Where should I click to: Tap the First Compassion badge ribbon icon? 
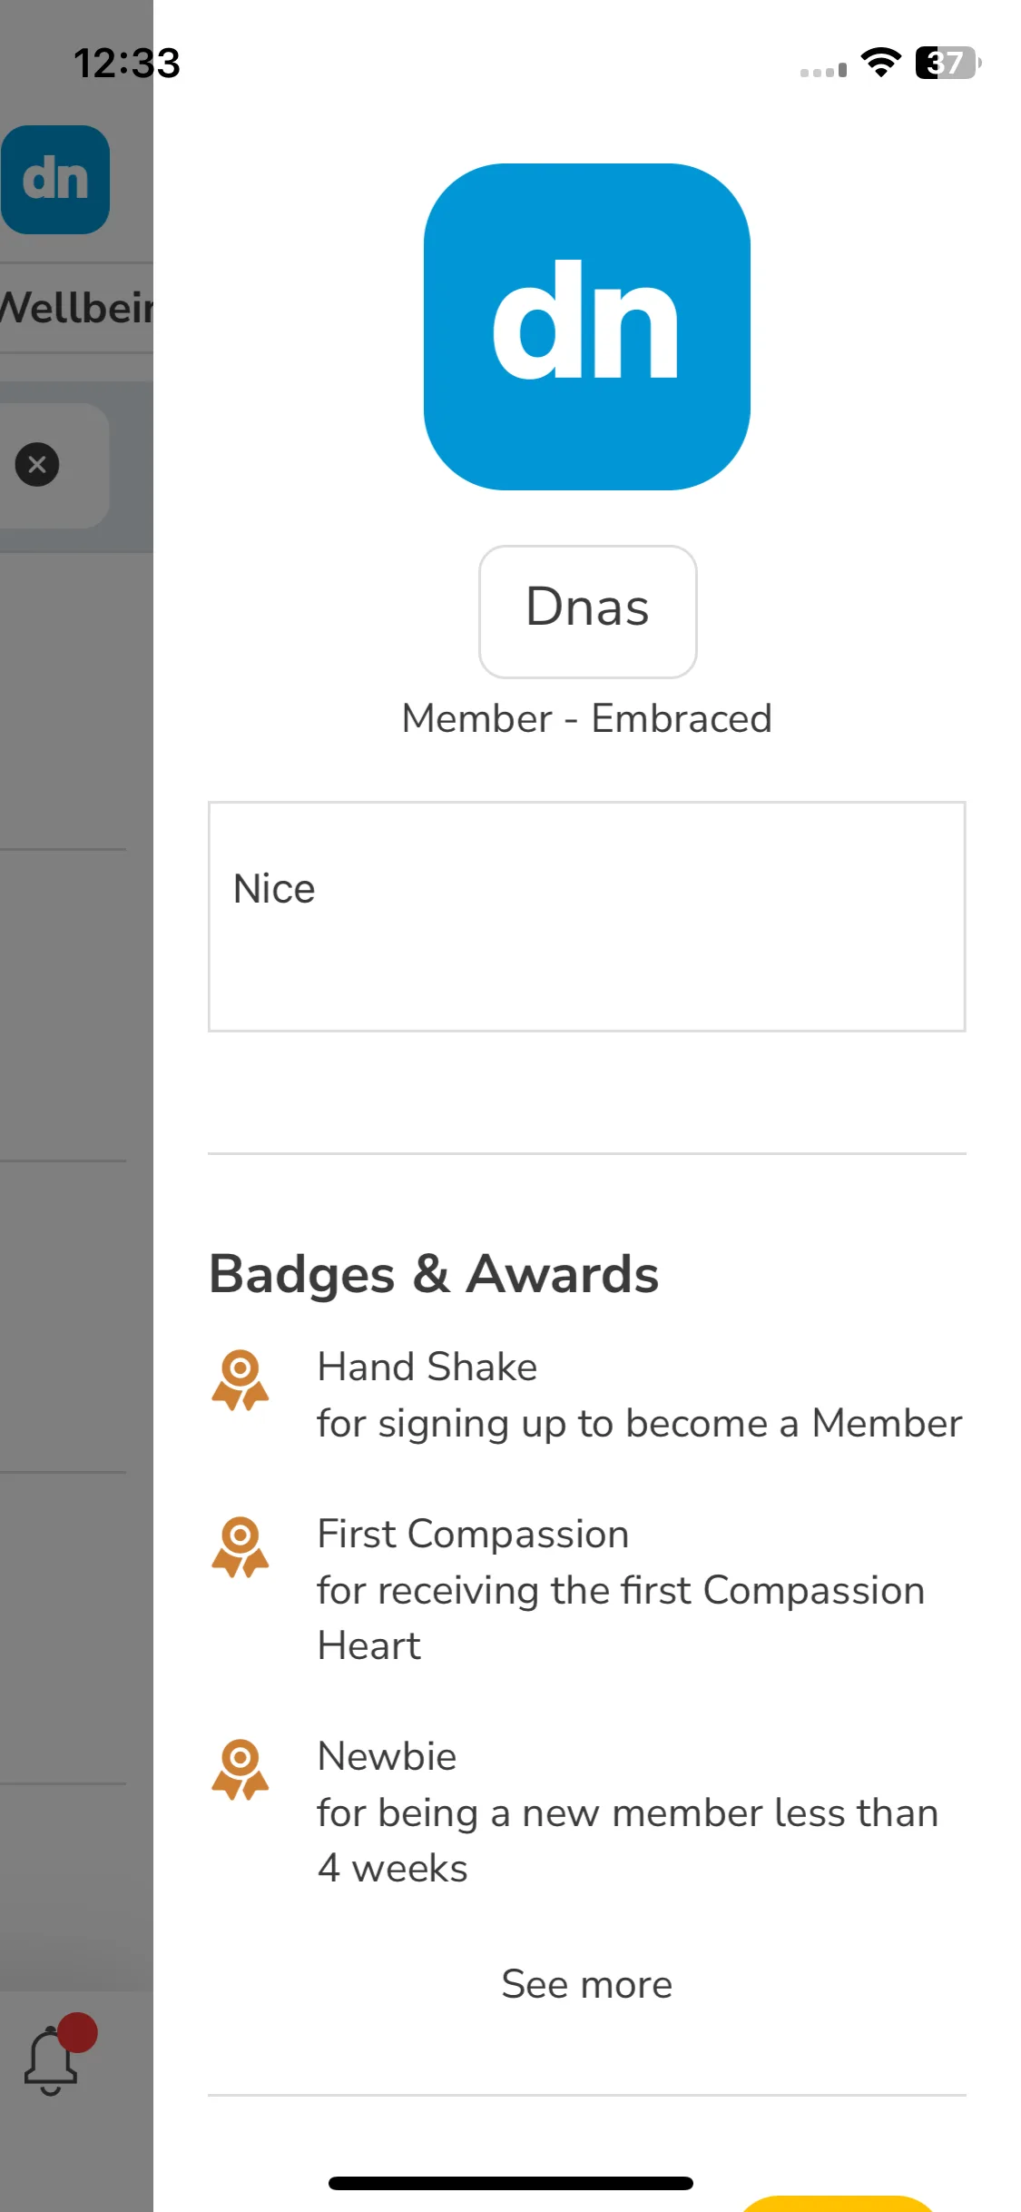(x=240, y=1547)
